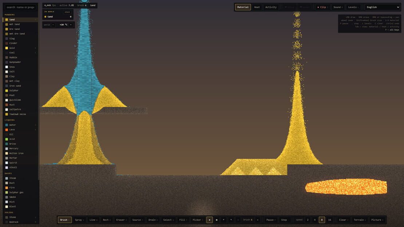Select the Fire gas material
This screenshot has width=404, height=227.
point(20,188)
